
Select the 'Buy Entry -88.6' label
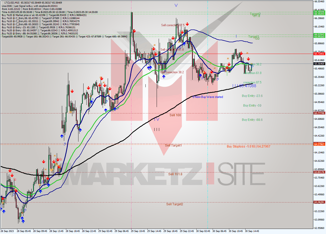pos(252,120)
